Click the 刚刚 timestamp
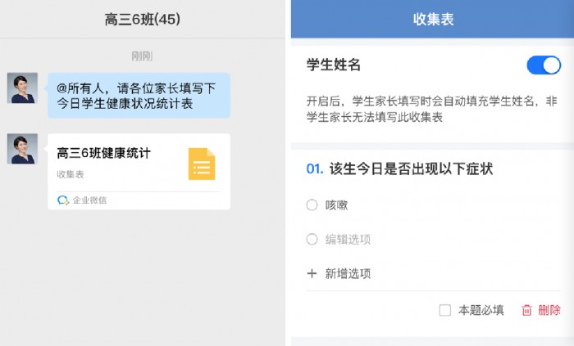 (x=142, y=56)
